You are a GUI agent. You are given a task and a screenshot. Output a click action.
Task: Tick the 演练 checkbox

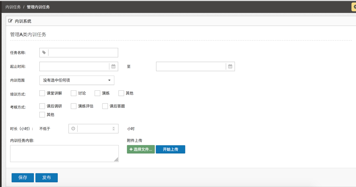[x=97, y=93]
